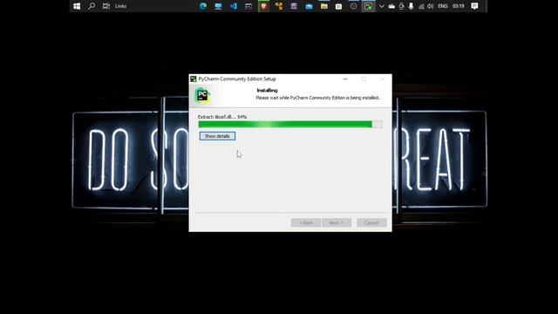
Task: Click the disabled Next button
Action: coord(337,223)
